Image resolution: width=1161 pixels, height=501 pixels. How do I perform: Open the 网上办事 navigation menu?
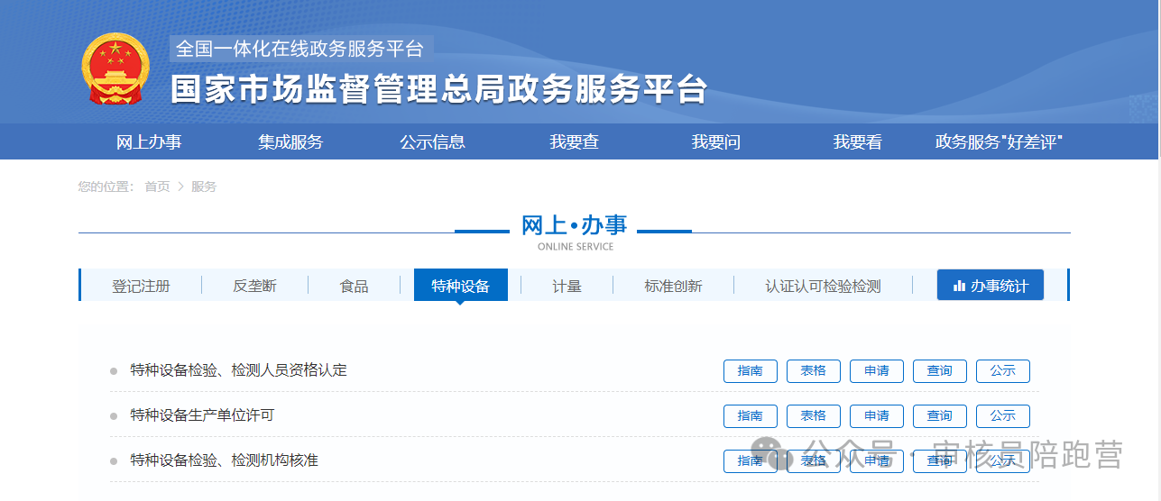[149, 142]
